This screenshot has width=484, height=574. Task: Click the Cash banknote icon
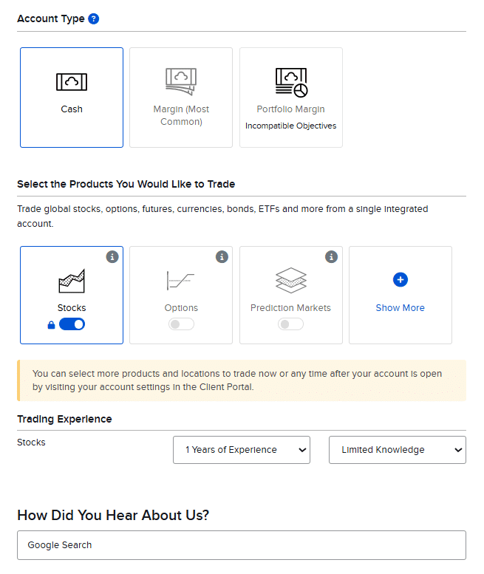point(72,82)
